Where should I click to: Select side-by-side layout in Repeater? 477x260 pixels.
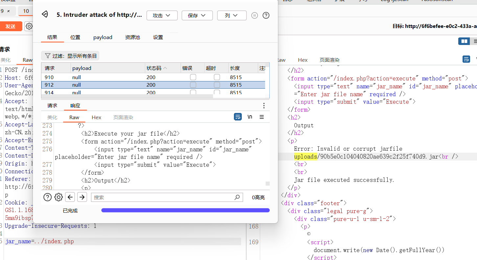click(464, 41)
